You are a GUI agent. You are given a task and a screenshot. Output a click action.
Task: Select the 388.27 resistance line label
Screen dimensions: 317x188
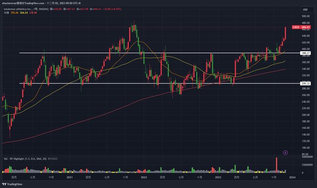pos(306,53)
